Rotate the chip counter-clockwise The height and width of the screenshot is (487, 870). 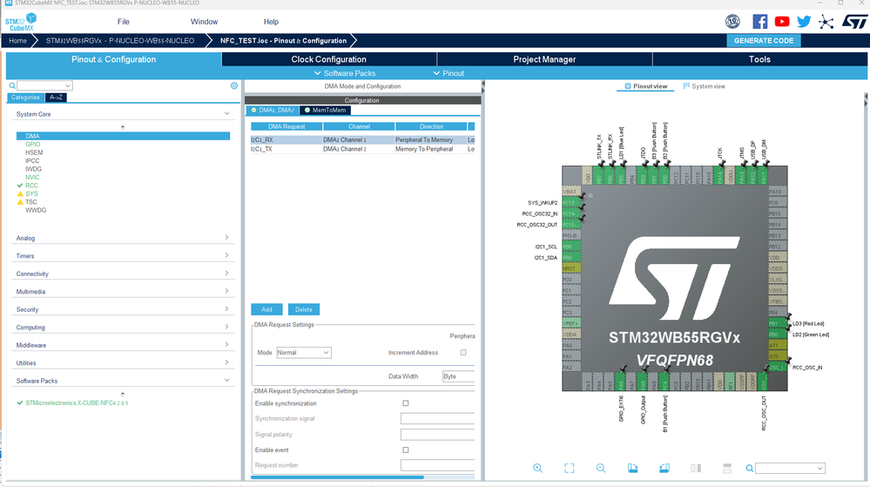point(664,468)
